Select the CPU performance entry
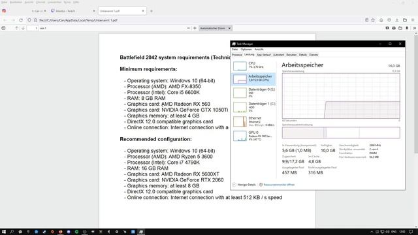 tap(253, 65)
